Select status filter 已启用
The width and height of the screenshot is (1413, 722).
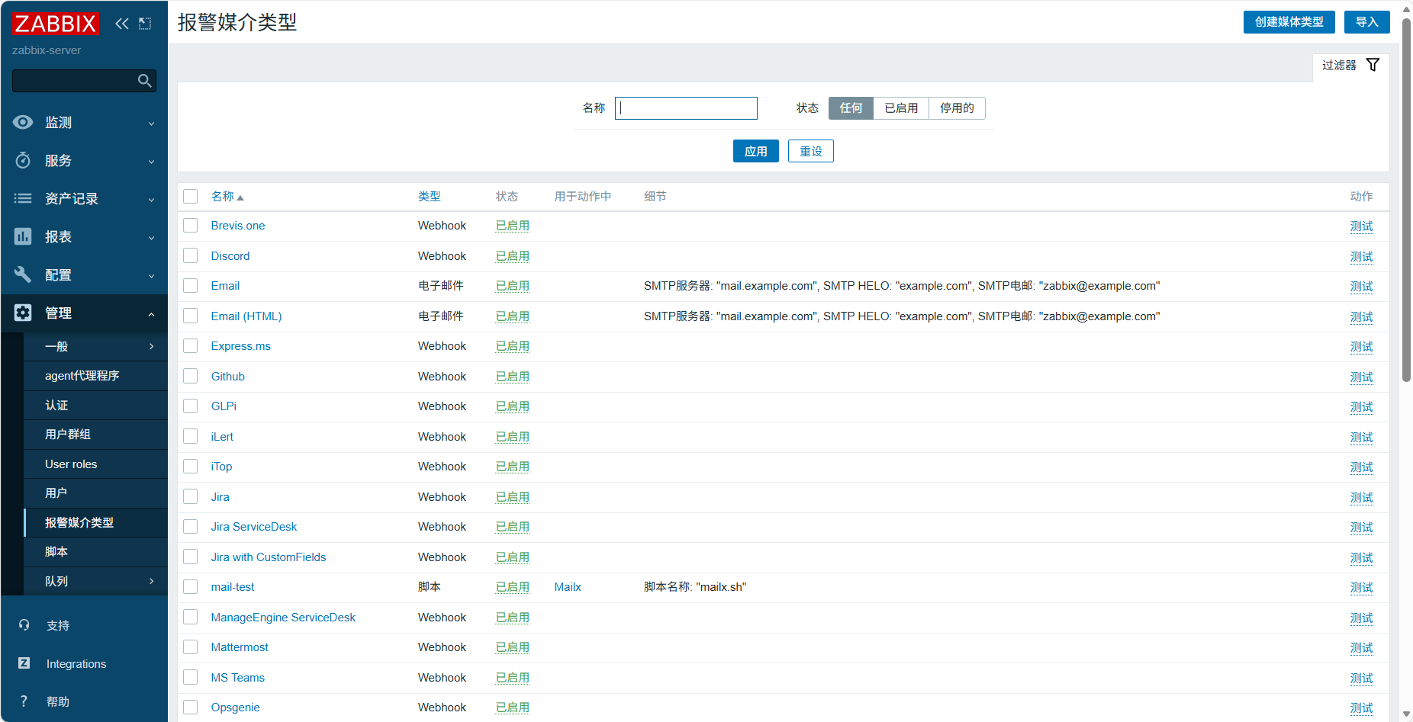(x=901, y=108)
